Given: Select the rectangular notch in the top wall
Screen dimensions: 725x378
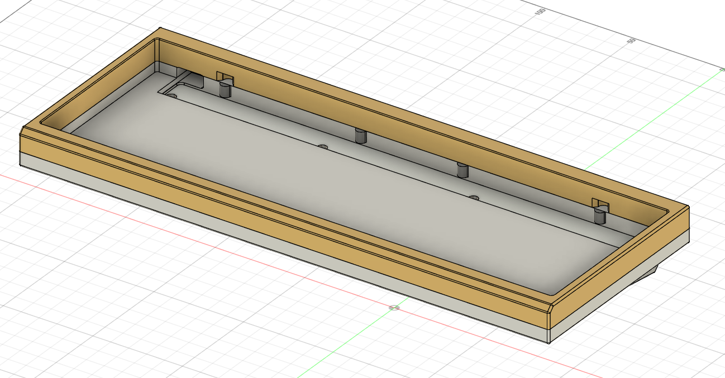Looking at the screenshot, I should (x=220, y=75).
